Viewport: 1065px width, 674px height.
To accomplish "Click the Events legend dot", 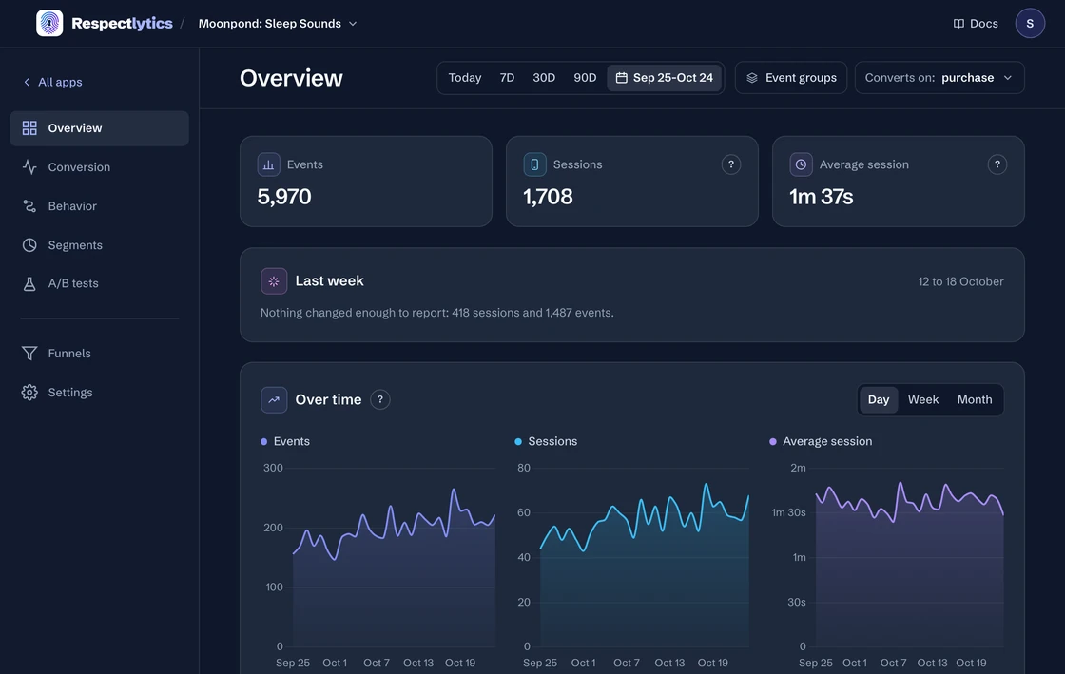I will point(264,442).
